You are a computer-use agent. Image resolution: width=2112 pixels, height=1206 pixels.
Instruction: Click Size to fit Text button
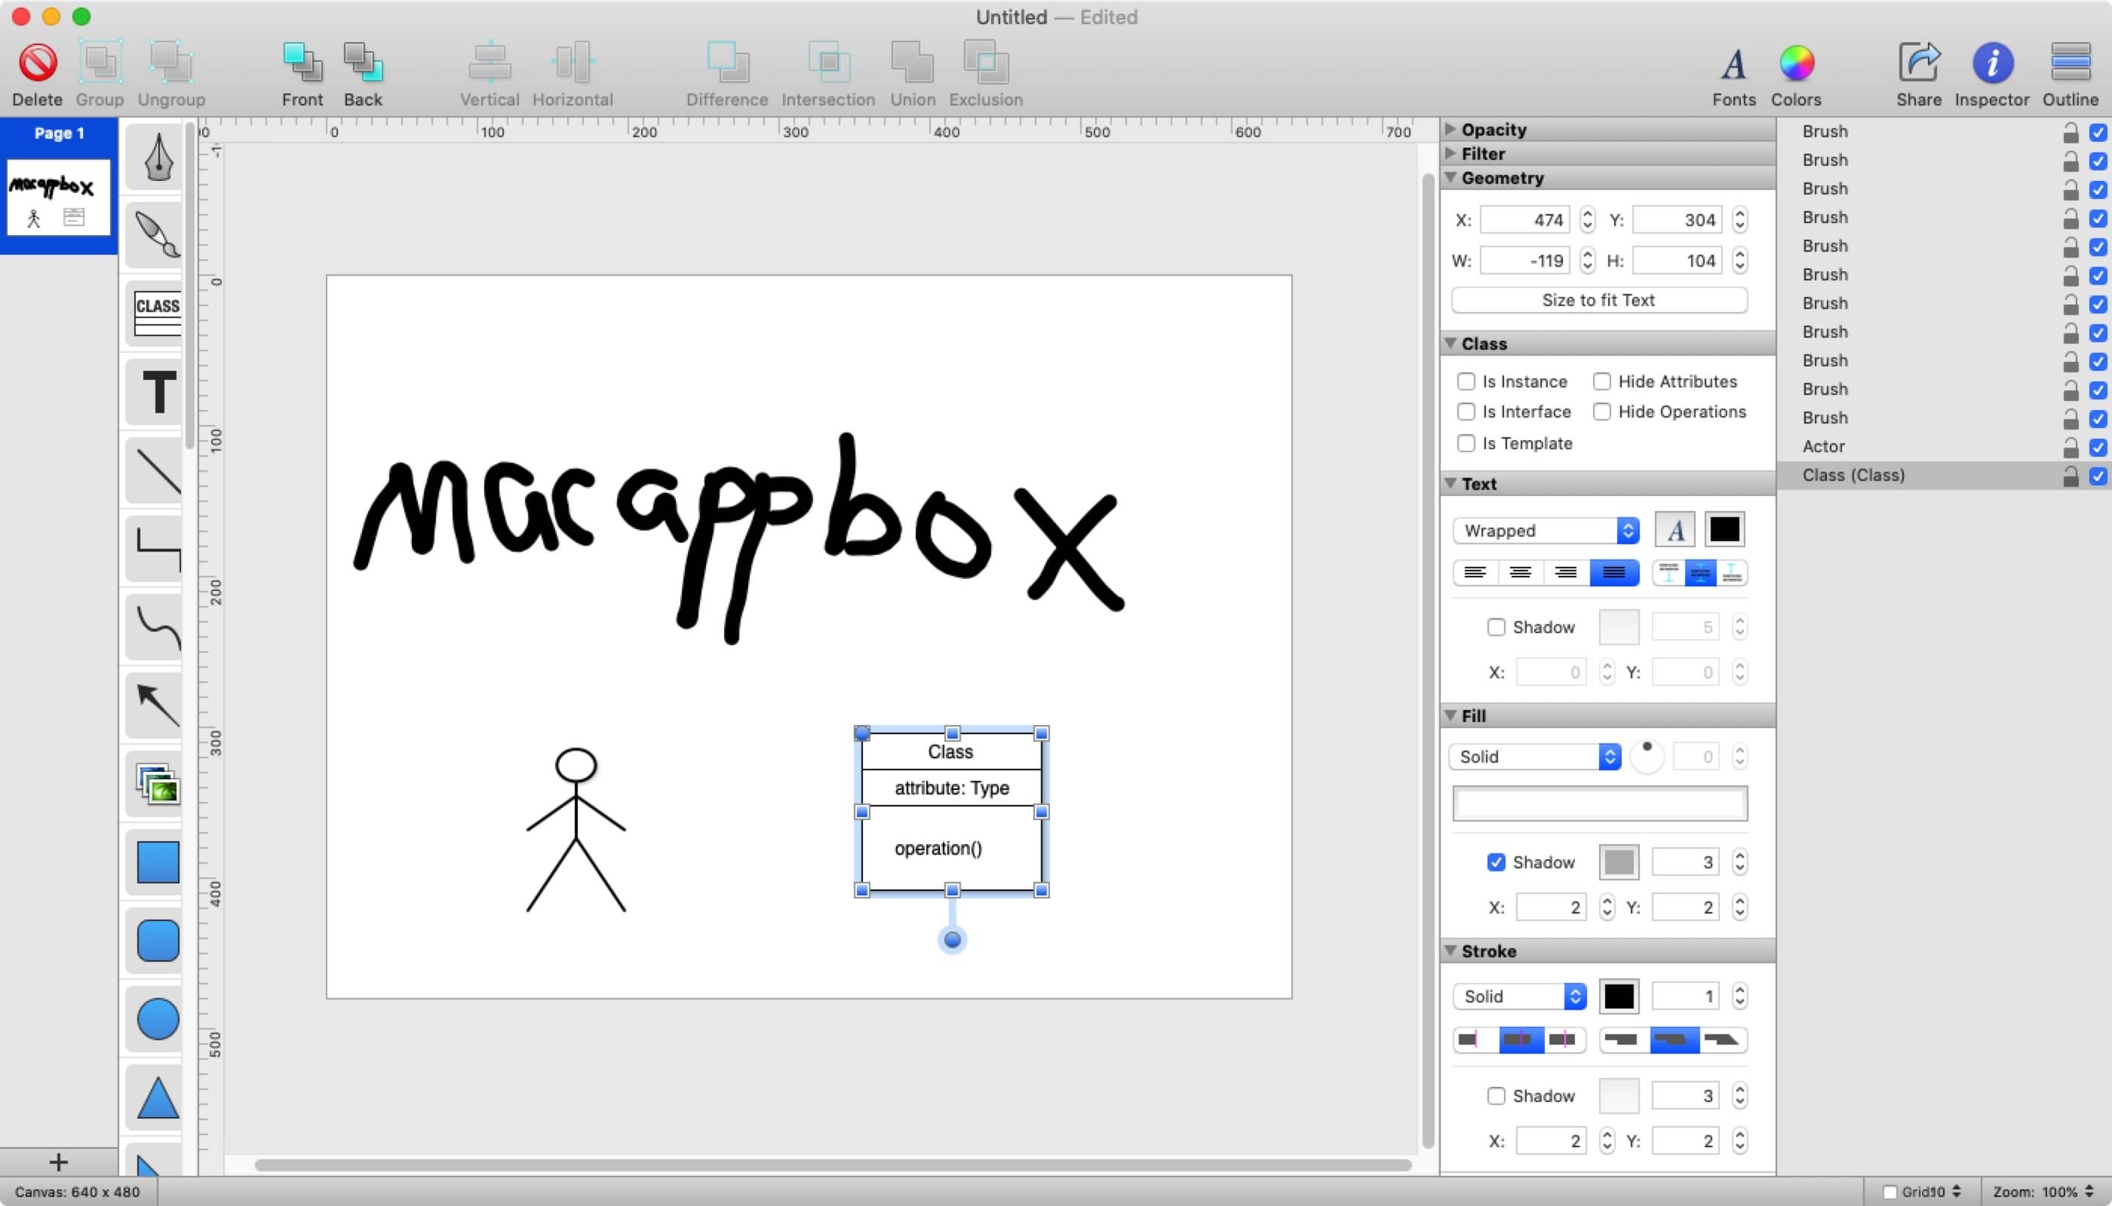(x=1599, y=300)
